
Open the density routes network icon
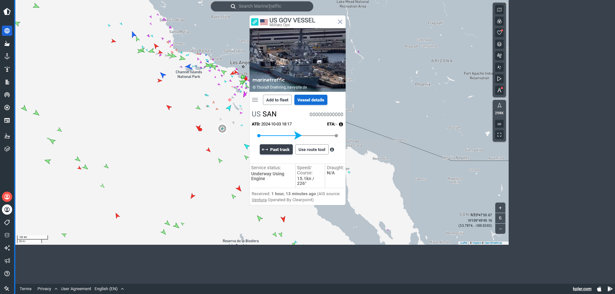tap(499, 67)
